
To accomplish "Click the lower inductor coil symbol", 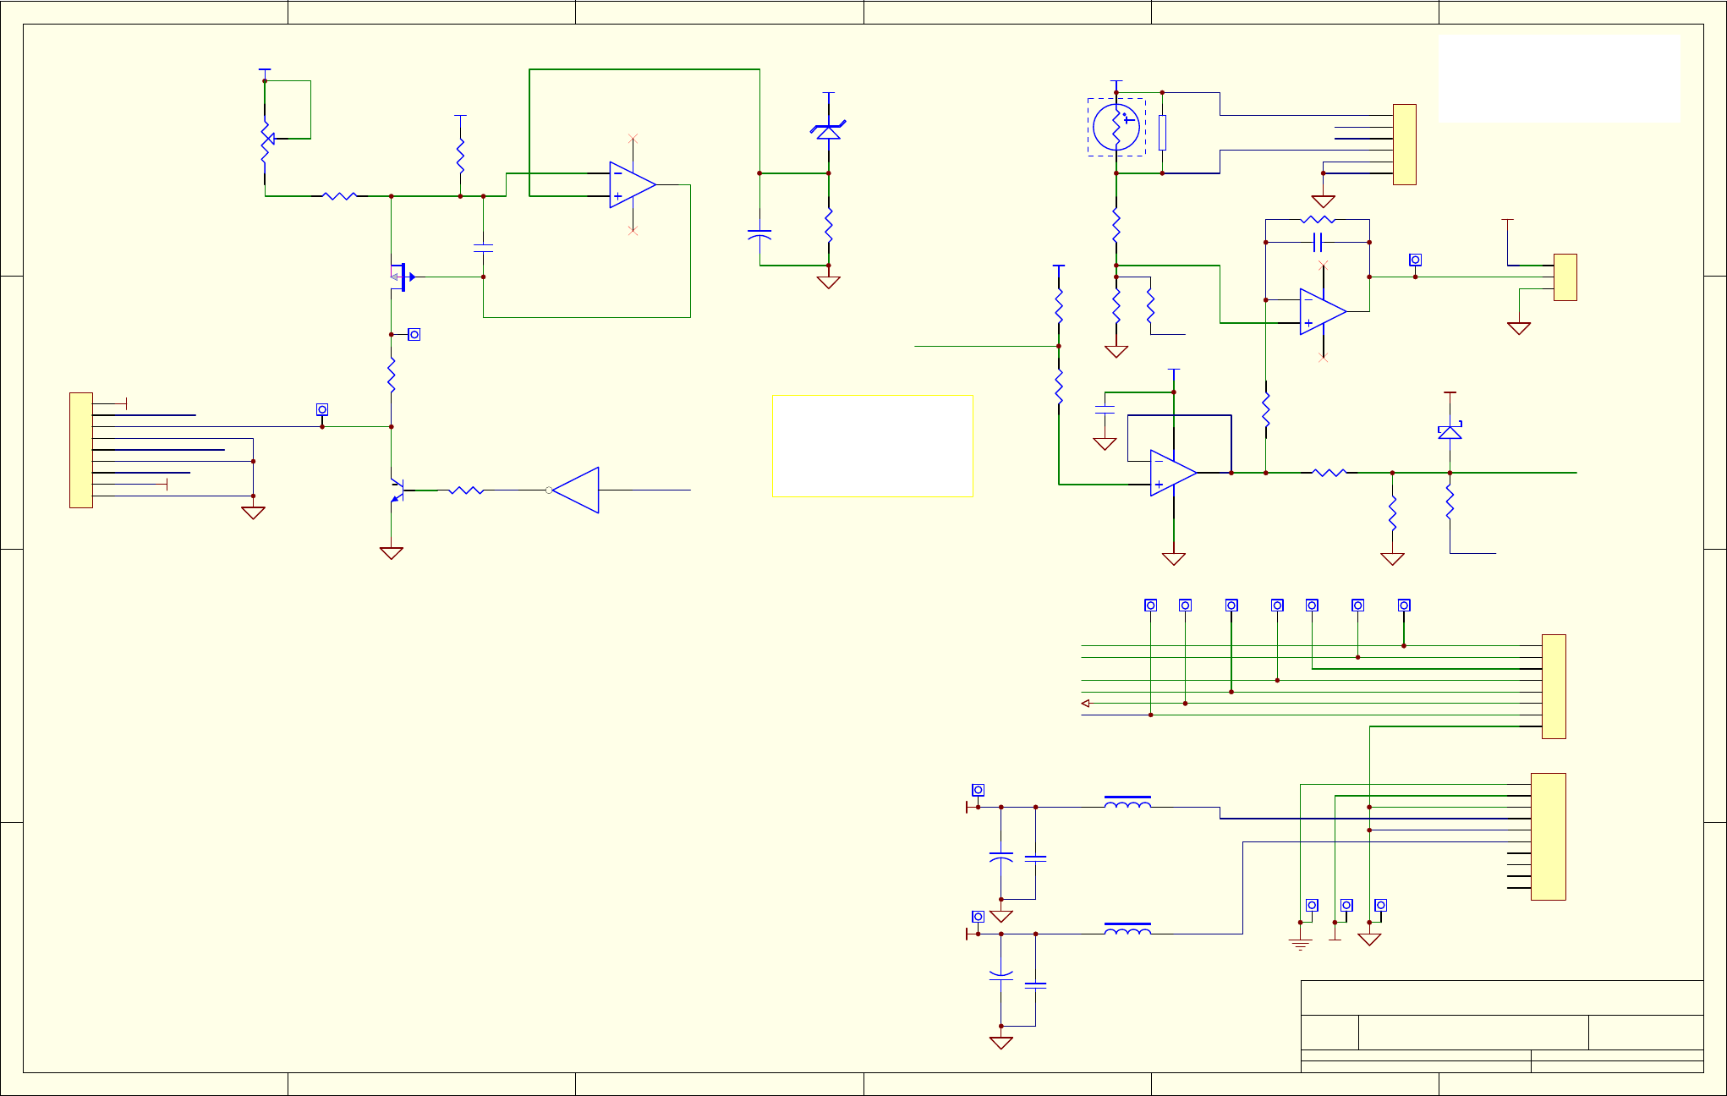I will pos(1127,929).
